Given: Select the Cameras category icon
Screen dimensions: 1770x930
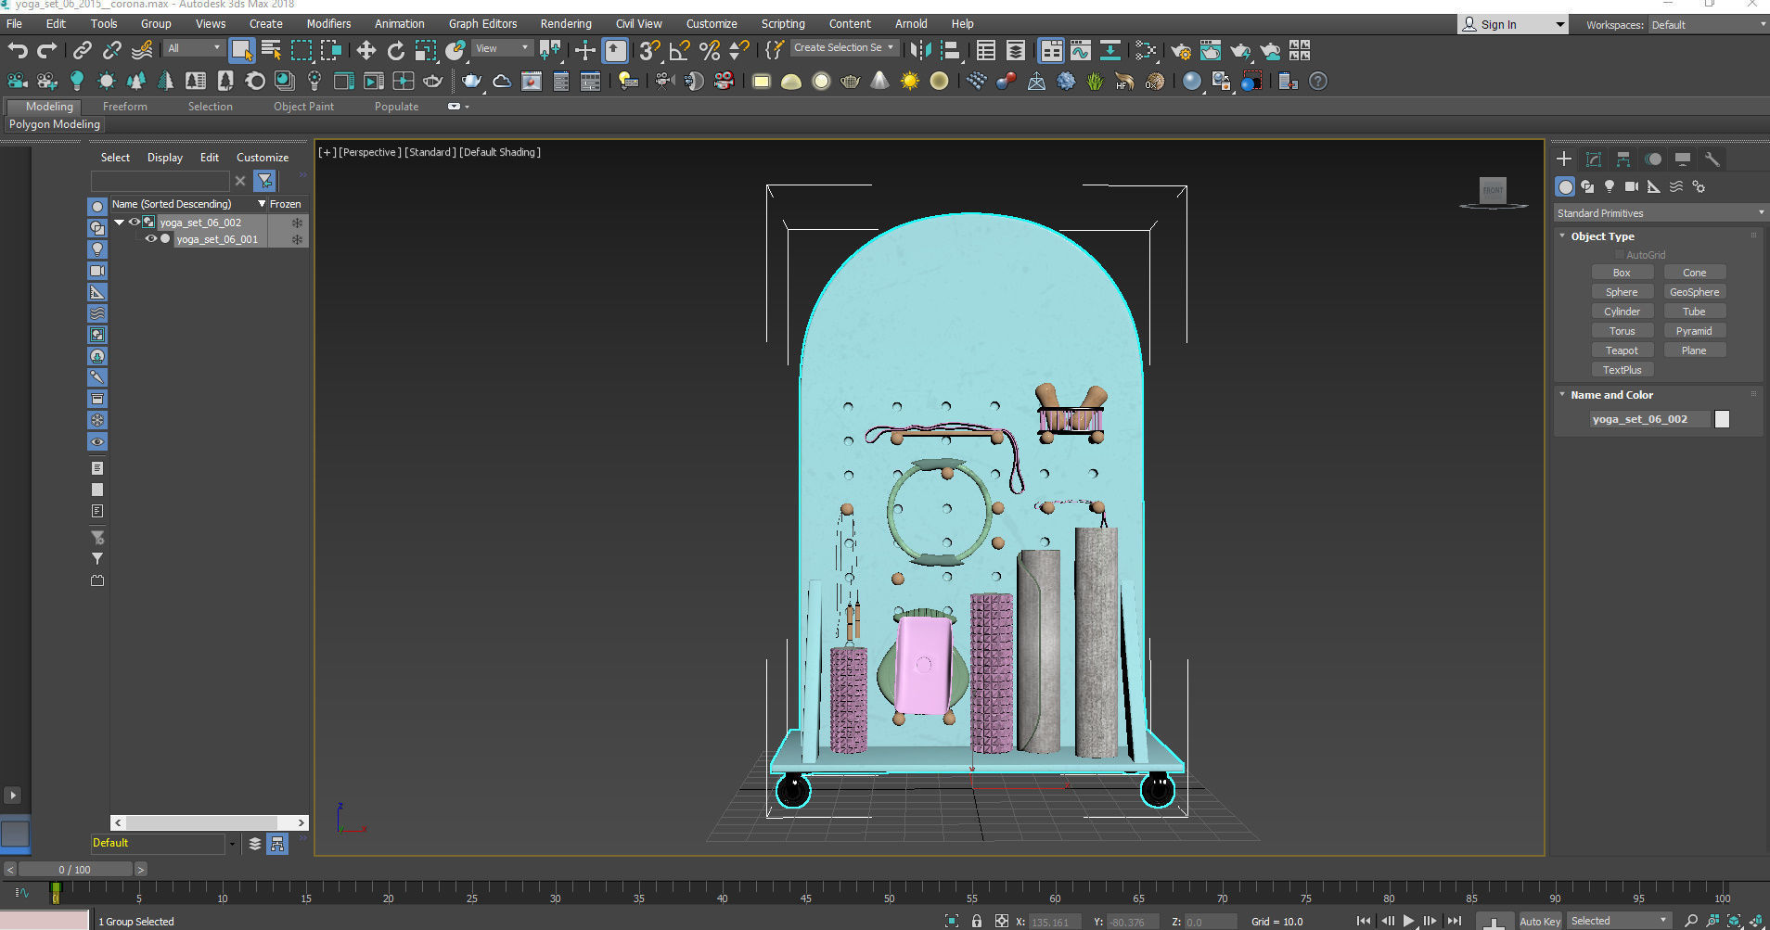Looking at the screenshot, I should click(1632, 186).
